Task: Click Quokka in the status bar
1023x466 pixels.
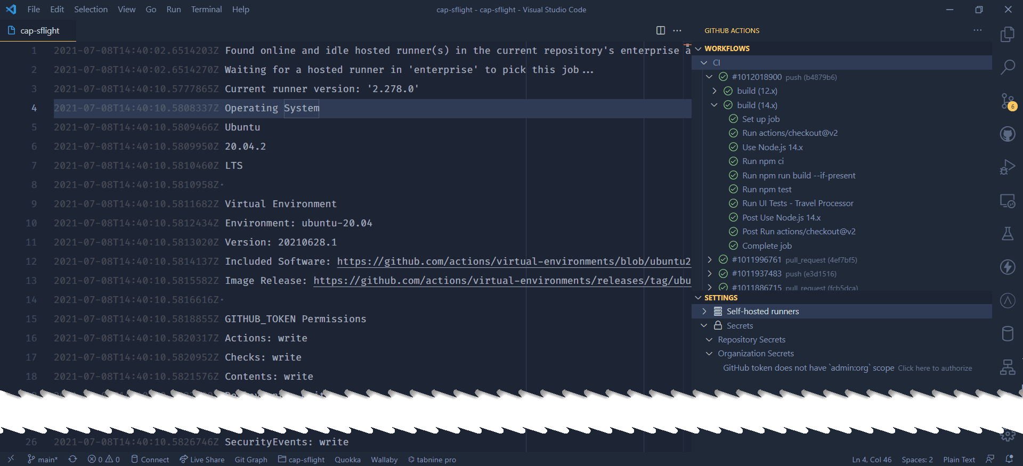Action: click(347, 459)
